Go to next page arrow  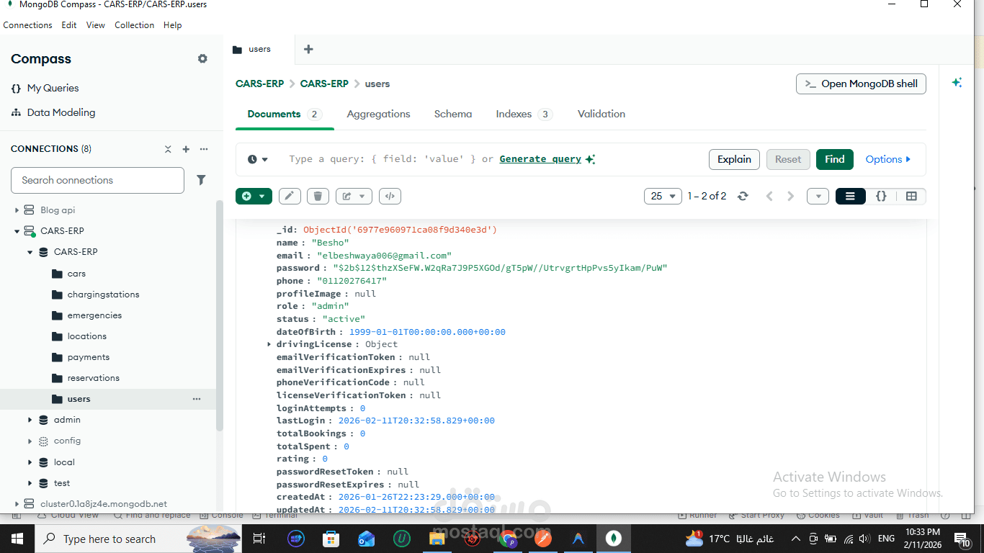click(791, 196)
